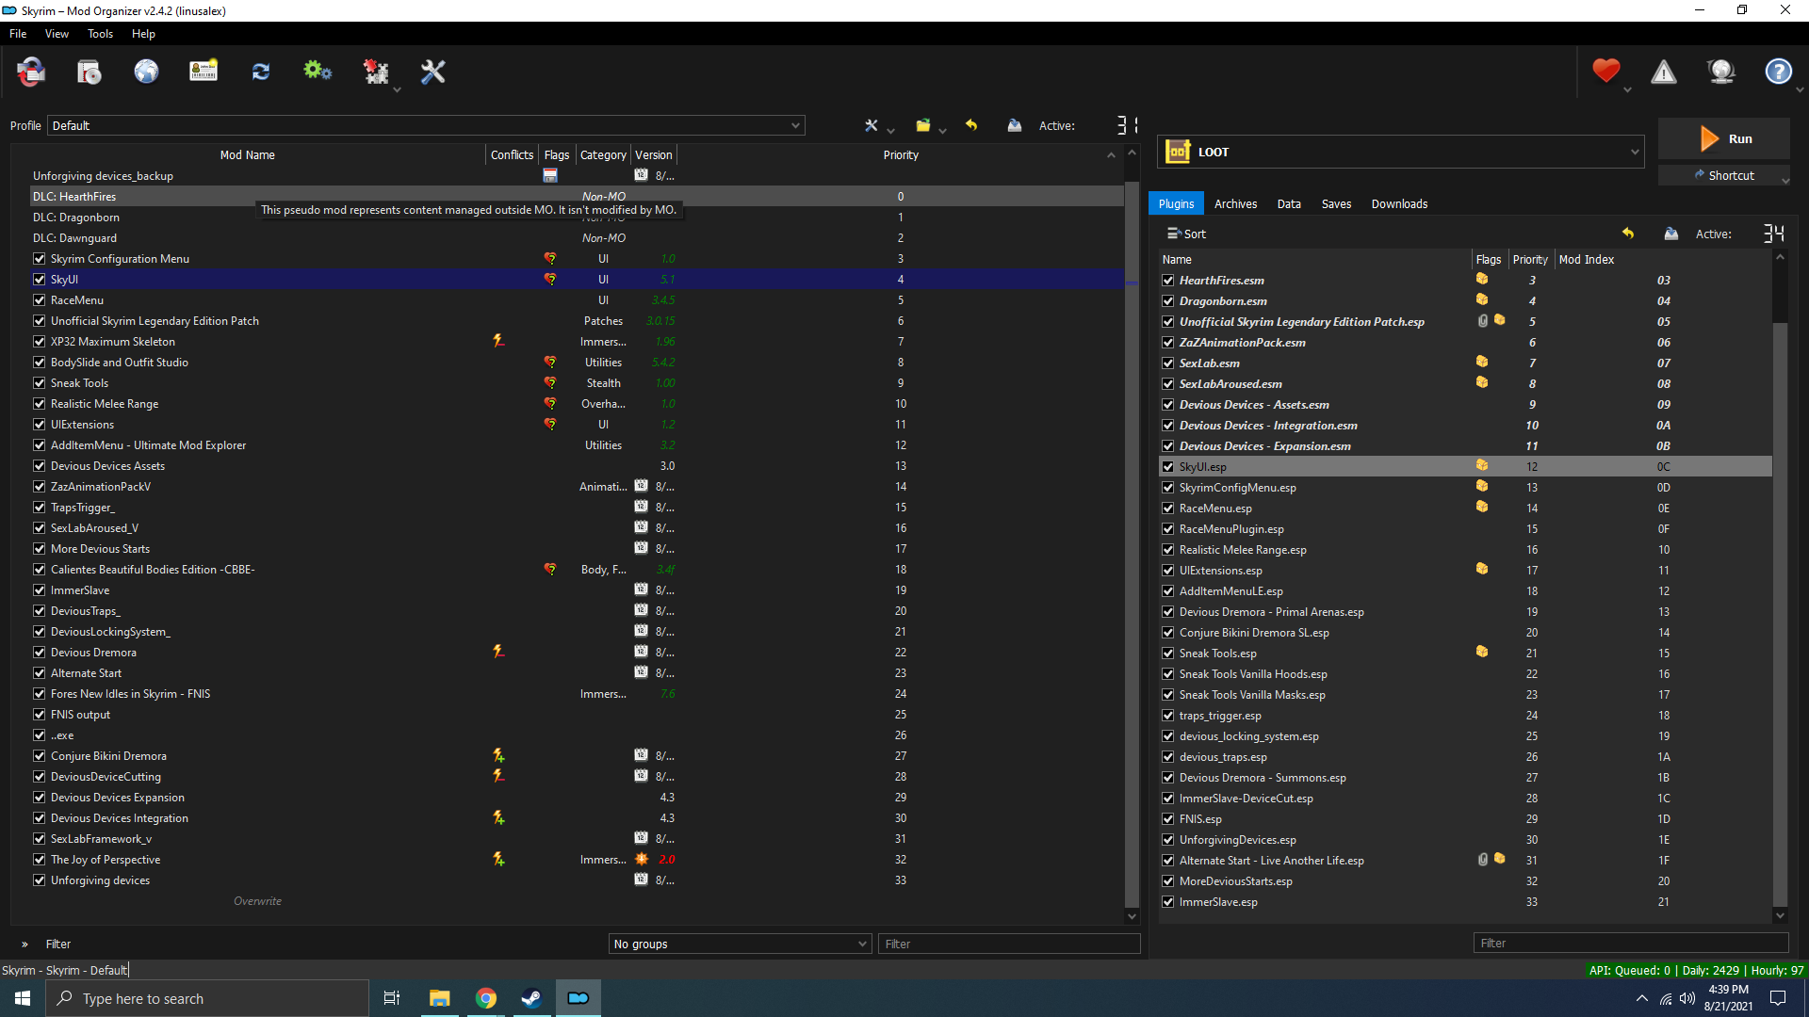Open the LOOT executable dropdown
The height and width of the screenshot is (1017, 1809).
(1401, 152)
